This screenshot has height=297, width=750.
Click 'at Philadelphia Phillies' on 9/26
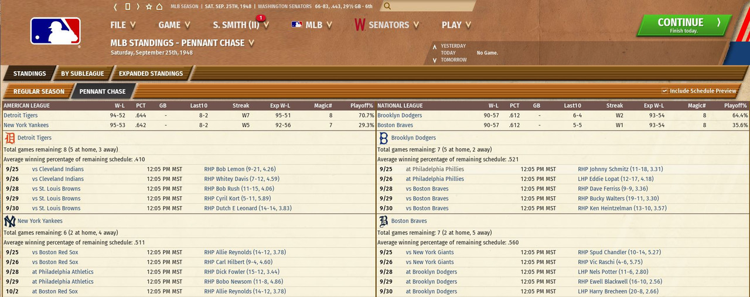tap(435, 179)
